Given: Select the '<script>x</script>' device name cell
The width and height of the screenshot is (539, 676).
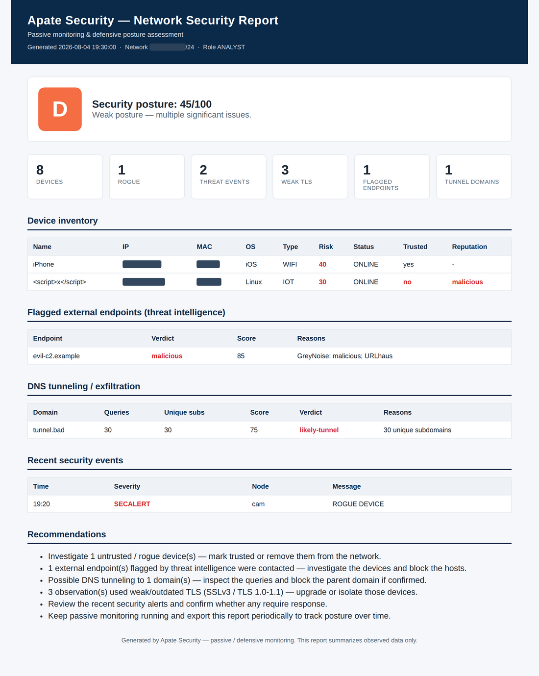Looking at the screenshot, I should 60,282.
